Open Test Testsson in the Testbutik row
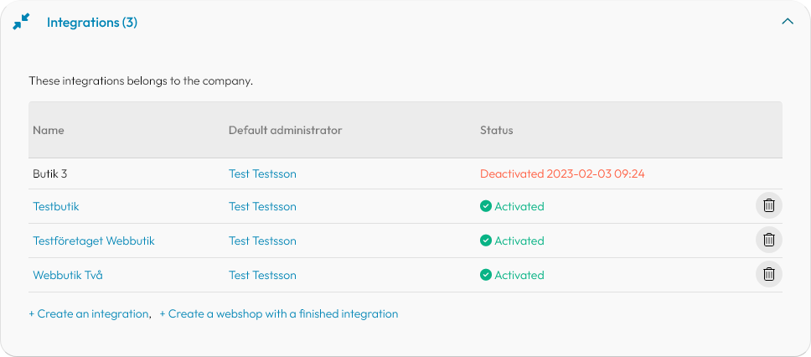This screenshot has height=357, width=811. click(x=262, y=206)
